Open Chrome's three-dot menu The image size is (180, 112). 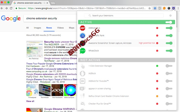(178, 8)
